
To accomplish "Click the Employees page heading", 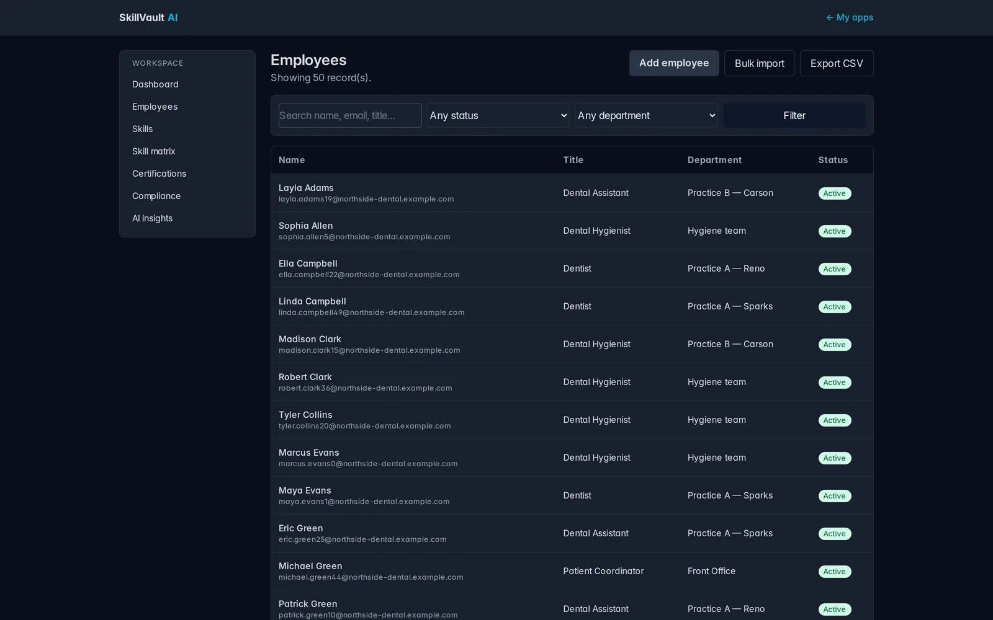I will point(308,60).
